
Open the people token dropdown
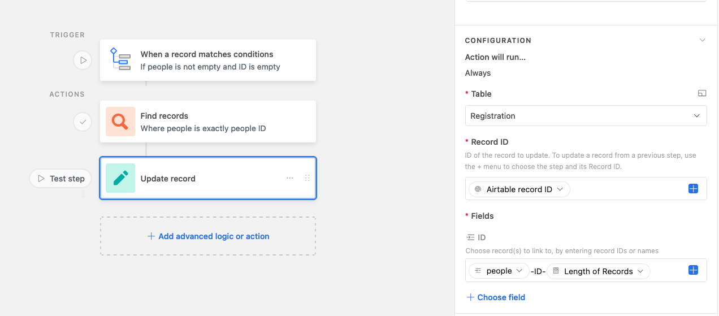[x=499, y=271]
